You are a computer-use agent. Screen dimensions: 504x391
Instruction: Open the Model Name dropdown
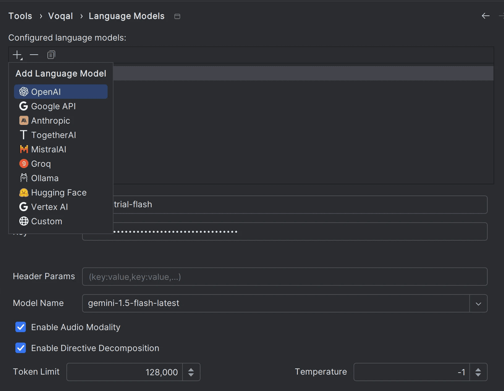(478, 303)
